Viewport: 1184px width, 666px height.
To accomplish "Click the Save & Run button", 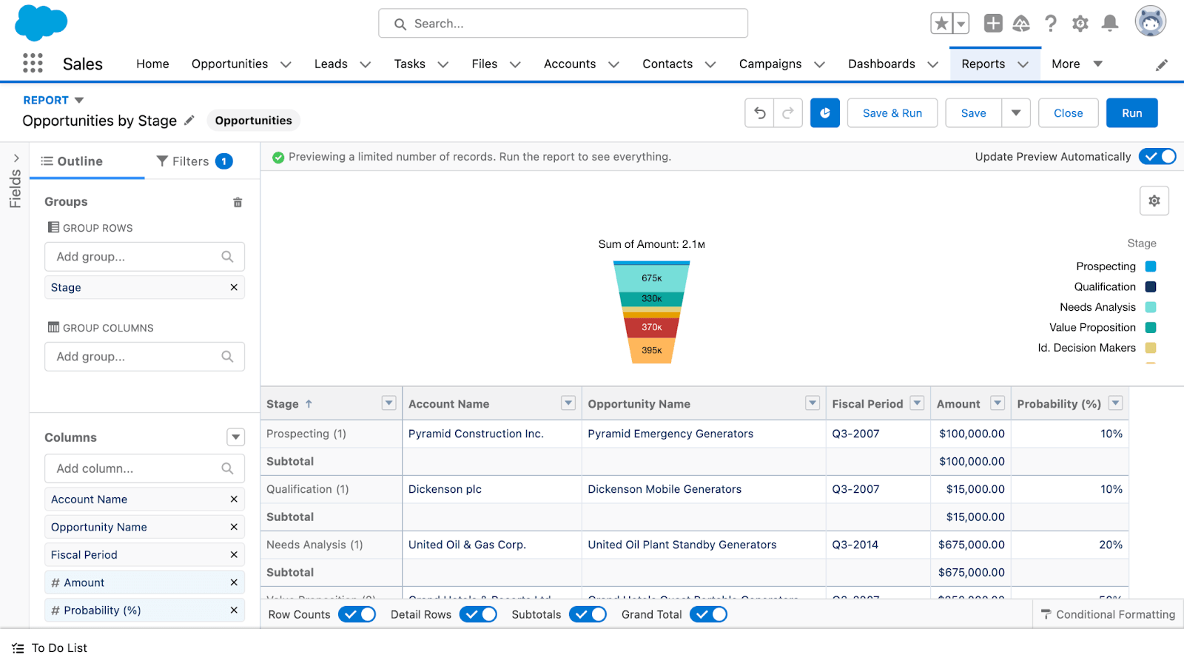I will coord(892,113).
